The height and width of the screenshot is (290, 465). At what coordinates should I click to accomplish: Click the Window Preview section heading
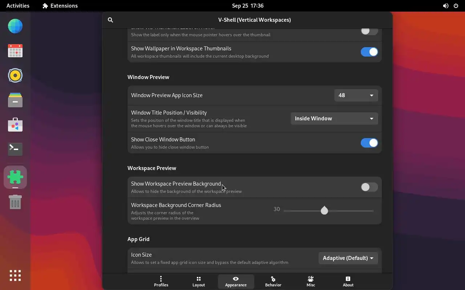click(148, 77)
